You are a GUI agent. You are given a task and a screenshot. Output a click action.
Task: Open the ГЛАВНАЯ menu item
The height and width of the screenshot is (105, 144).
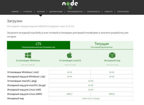(x=15, y=12)
